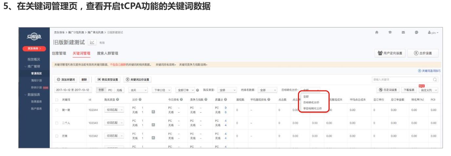The image size is (451, 156).
Task: Open the 全部订单 dropdown
Action: point(185,89)
